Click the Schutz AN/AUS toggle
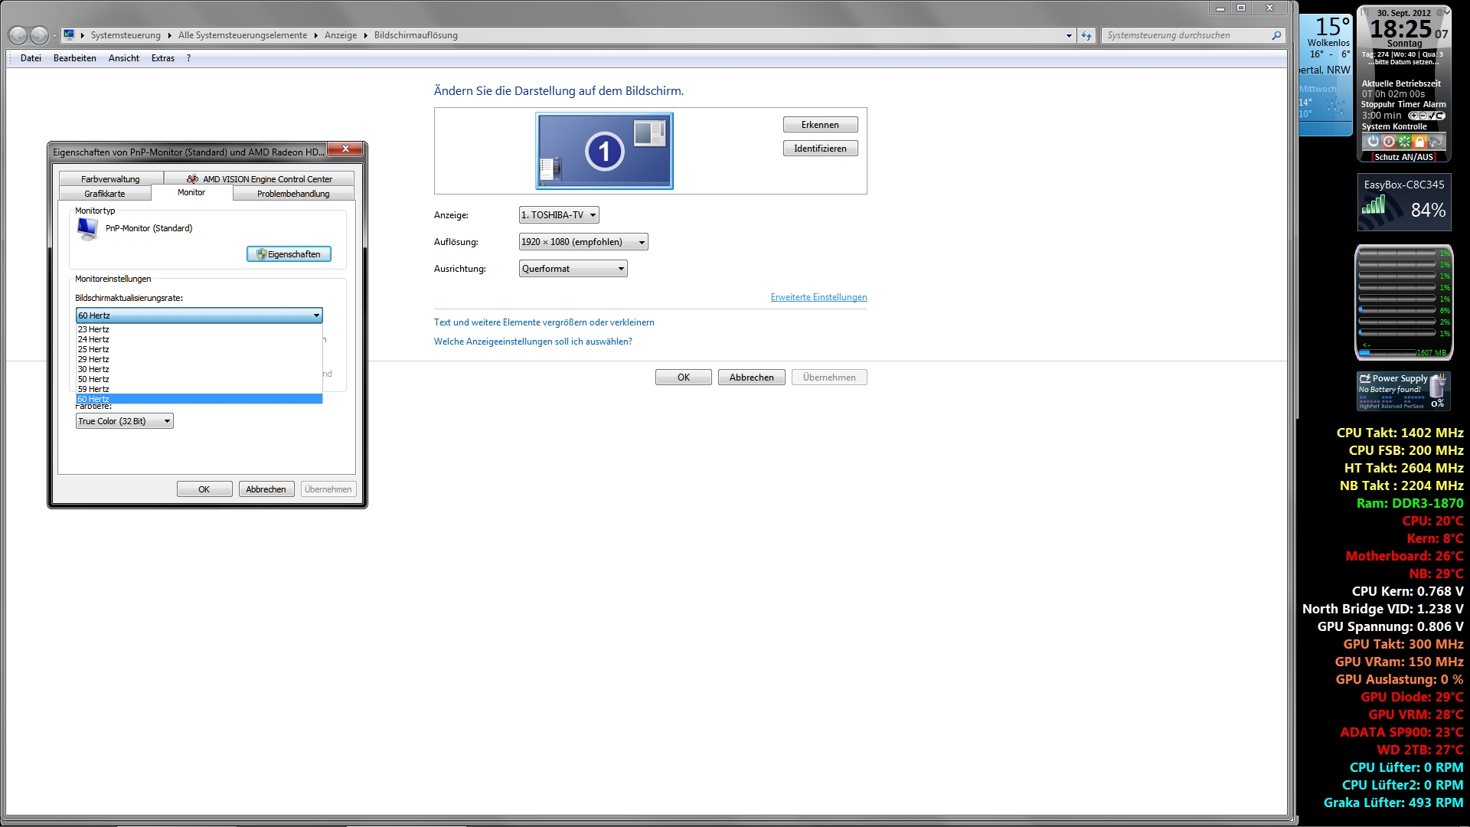1470x827 pixels. click(x=1403, y=157)
